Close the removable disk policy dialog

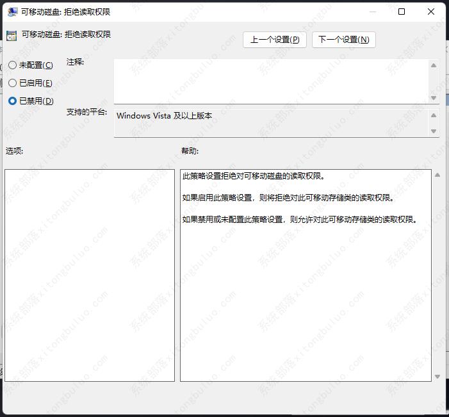click(x=431, y=12)
